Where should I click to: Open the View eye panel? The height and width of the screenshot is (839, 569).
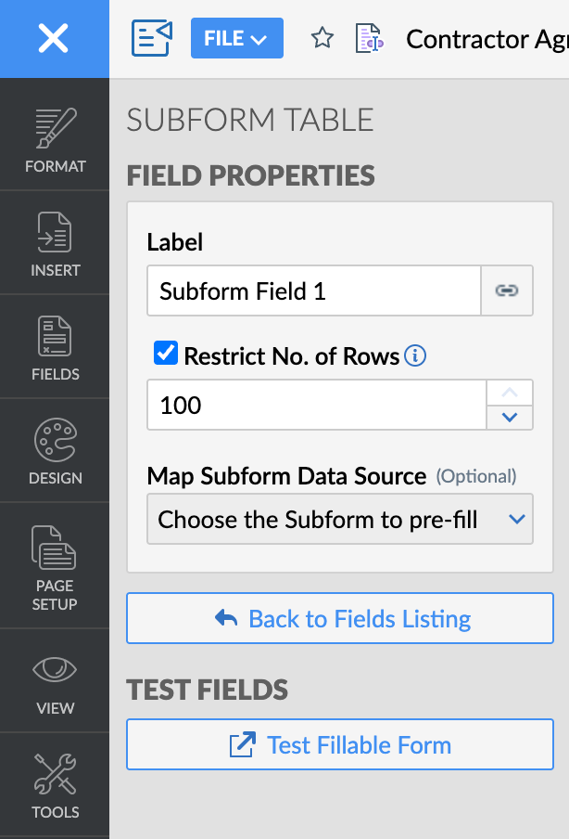point(55,683)
